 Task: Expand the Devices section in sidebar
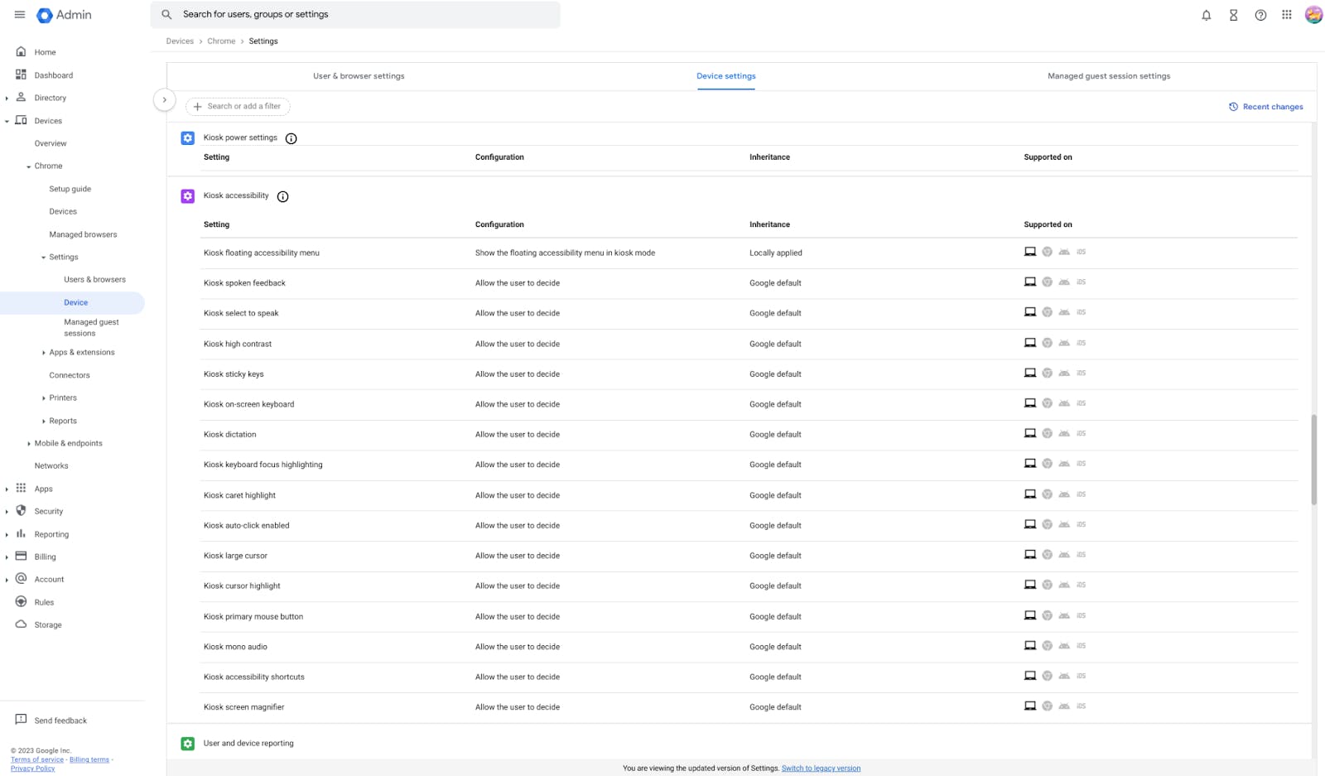coord(7,120)
